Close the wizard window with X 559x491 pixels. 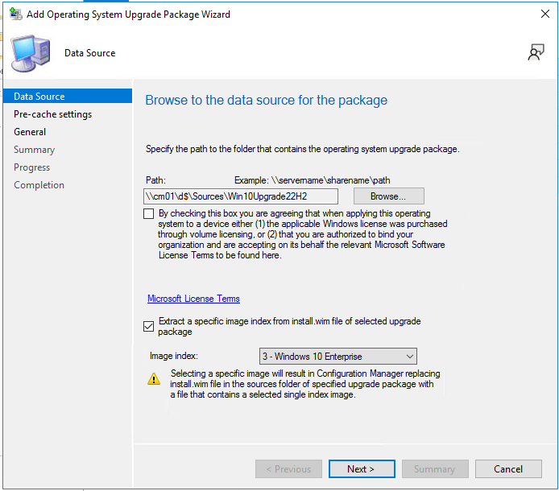[x=545, y=14]
